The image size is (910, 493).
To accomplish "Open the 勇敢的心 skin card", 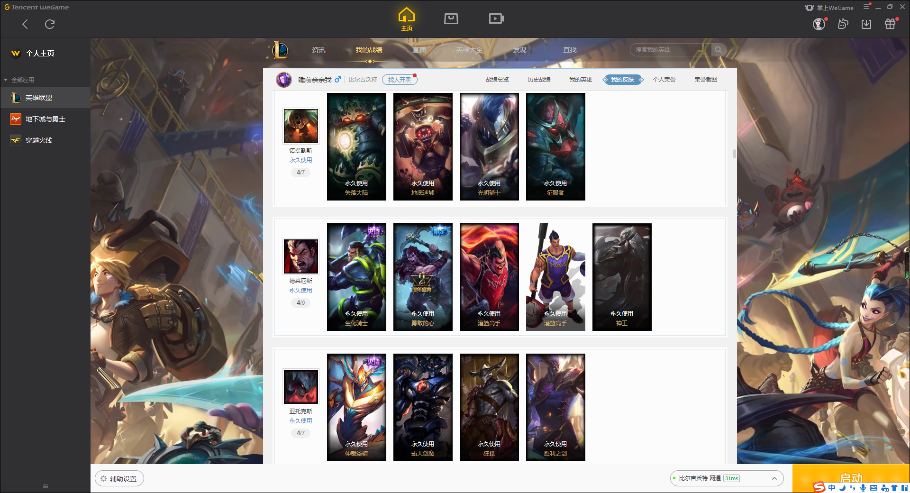I will (423, 277).
